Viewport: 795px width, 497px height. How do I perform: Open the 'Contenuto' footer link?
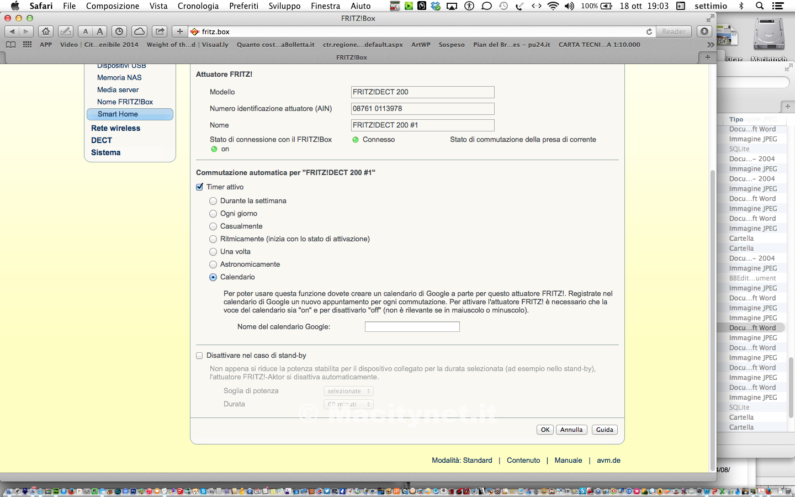[523, 461]
